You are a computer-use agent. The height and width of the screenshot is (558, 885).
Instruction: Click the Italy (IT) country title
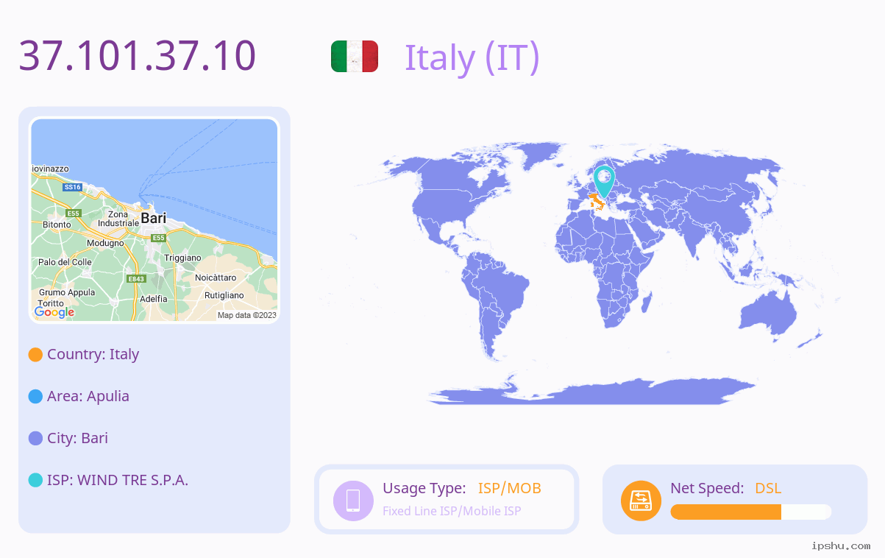tap(472, 57)
